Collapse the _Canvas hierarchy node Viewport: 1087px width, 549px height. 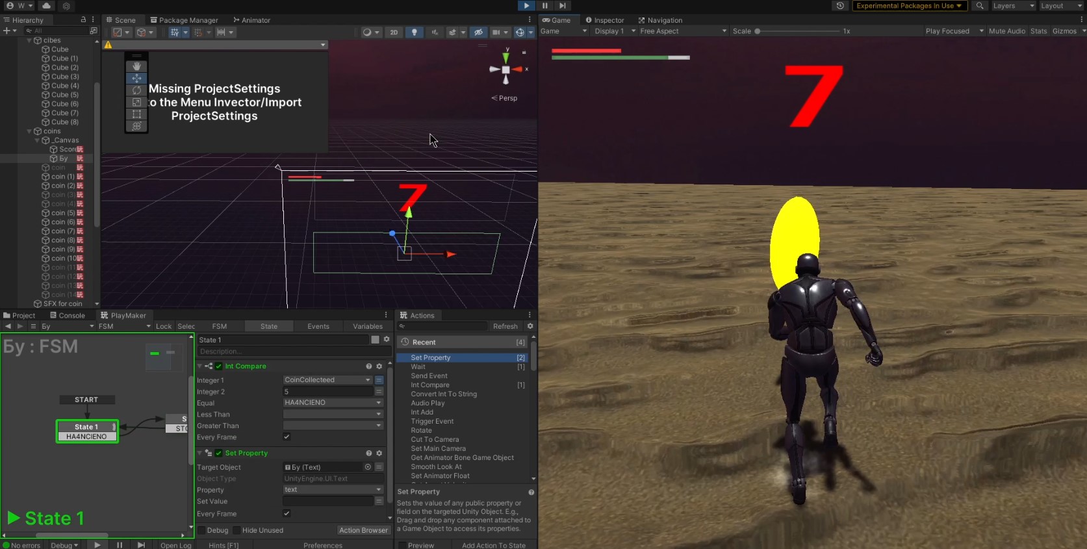coord(37,140)
